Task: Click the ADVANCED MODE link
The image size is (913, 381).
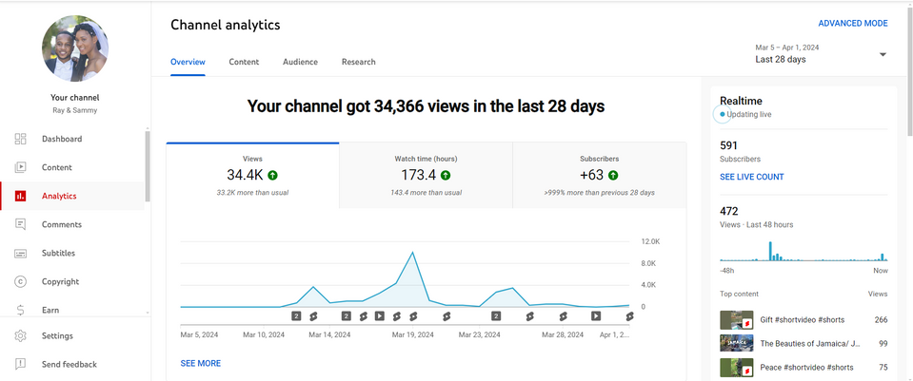Action: coord(852,24)
